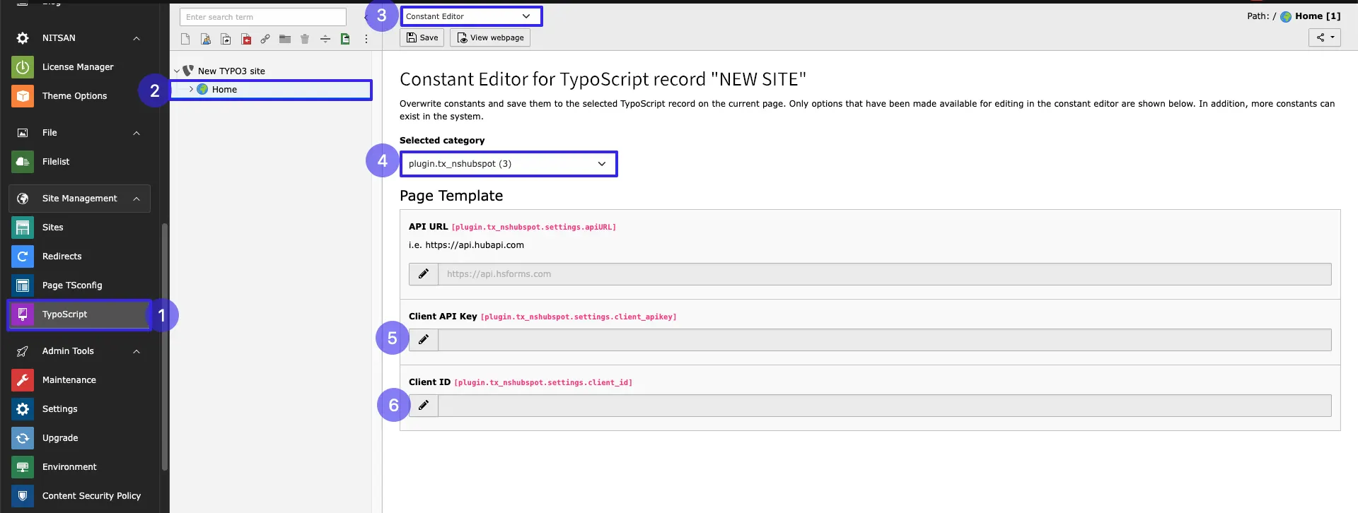The height and width of the screenshot is (513, 1358).
Task: Open the share dropdown button
Action: coord(1324,37)
